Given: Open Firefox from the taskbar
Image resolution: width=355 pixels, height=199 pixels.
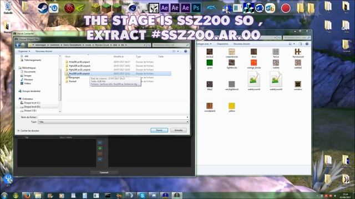Looking at the screenshot, I should coord(27,195).
